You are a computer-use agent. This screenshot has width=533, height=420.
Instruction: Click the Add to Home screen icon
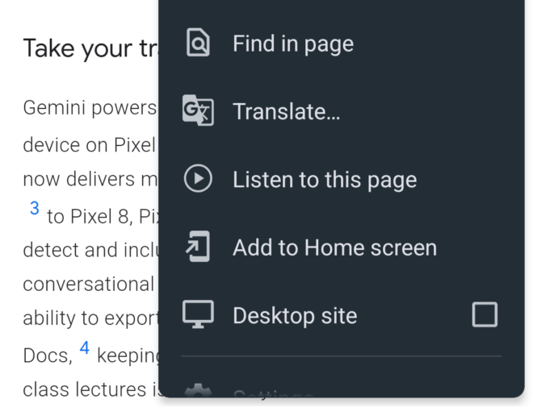[198, 247]
